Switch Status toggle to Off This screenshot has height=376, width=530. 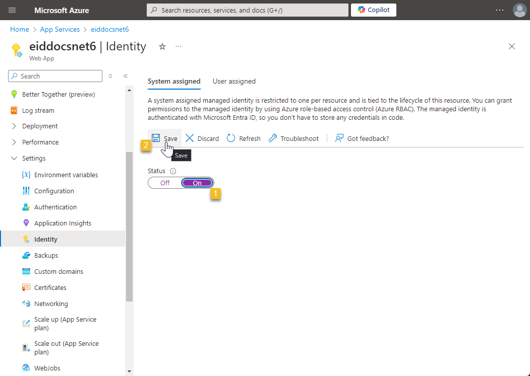(x=165, y=183)
